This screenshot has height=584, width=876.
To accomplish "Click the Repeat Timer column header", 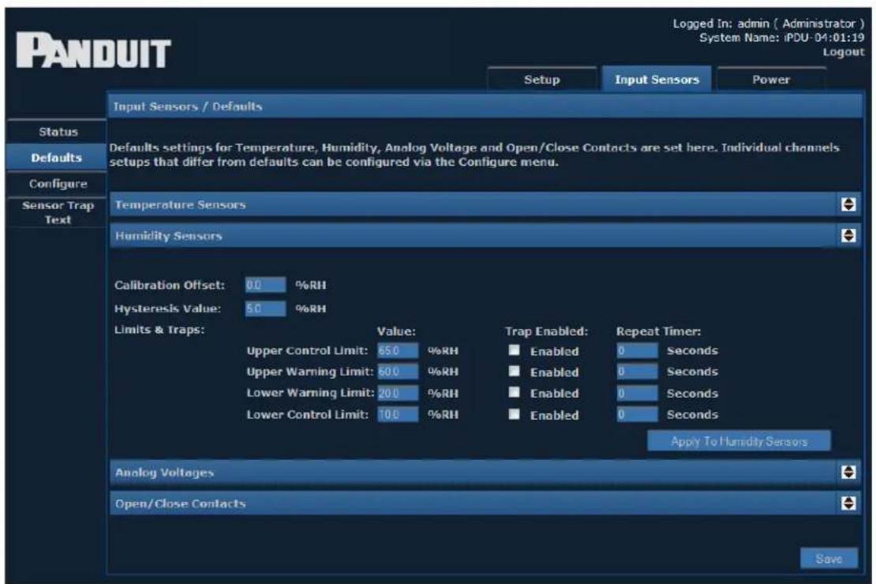I will pos(658,331).
